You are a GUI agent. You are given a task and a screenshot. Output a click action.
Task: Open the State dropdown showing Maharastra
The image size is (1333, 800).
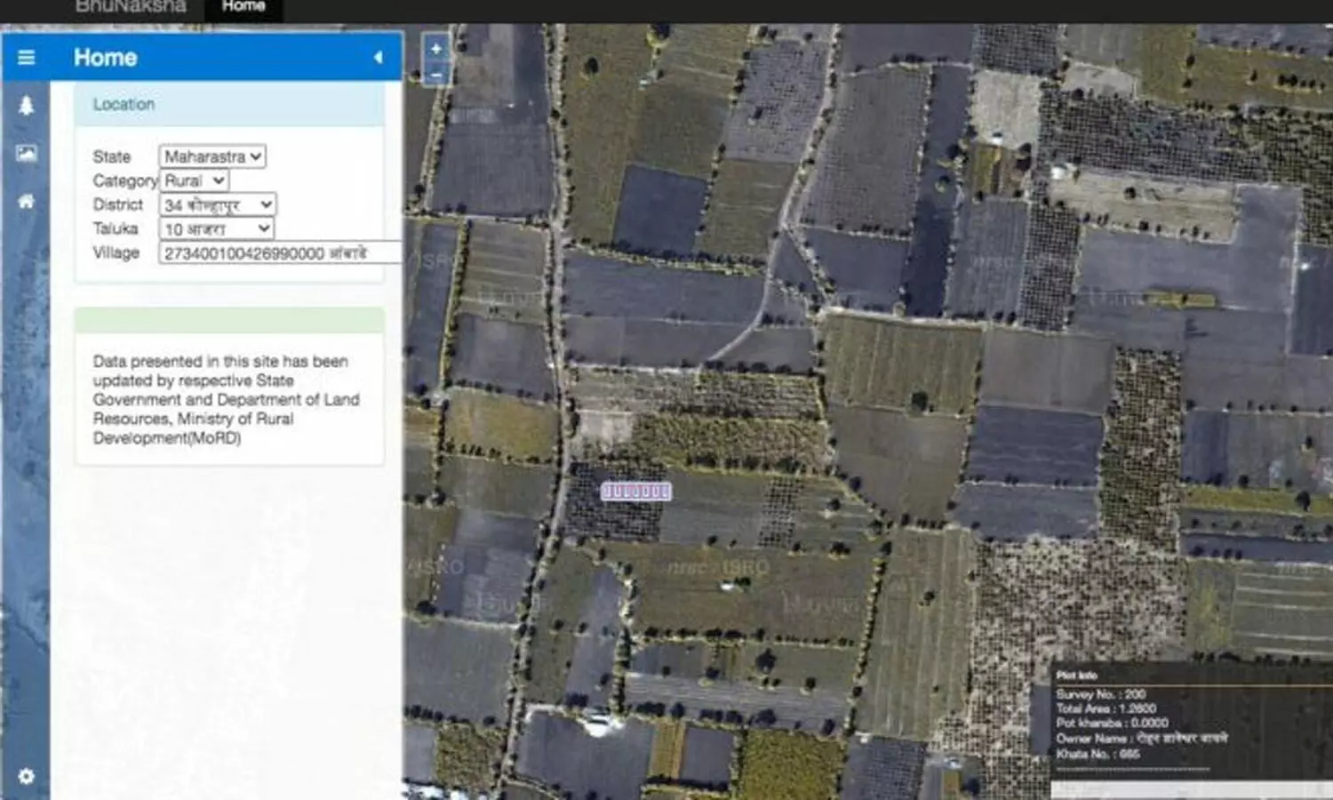click(x=212, y=156)
